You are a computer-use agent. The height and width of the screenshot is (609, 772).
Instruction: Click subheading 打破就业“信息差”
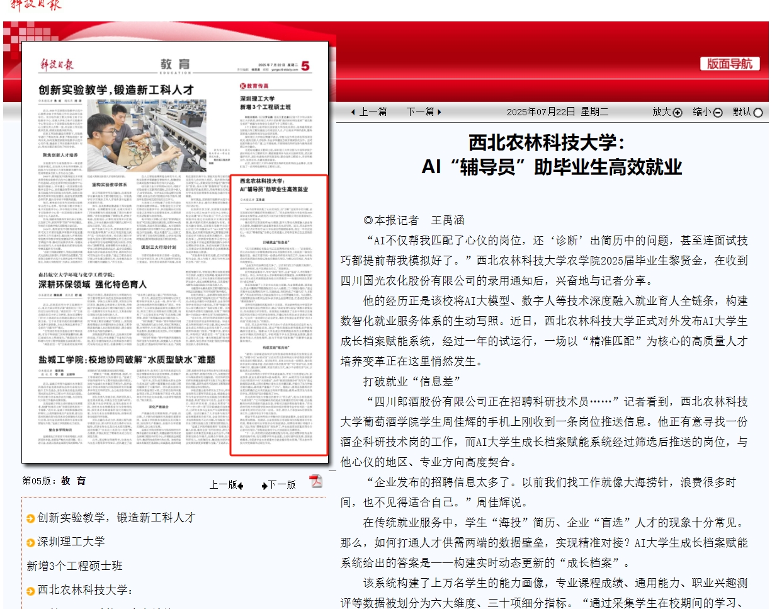coord(412,382)
